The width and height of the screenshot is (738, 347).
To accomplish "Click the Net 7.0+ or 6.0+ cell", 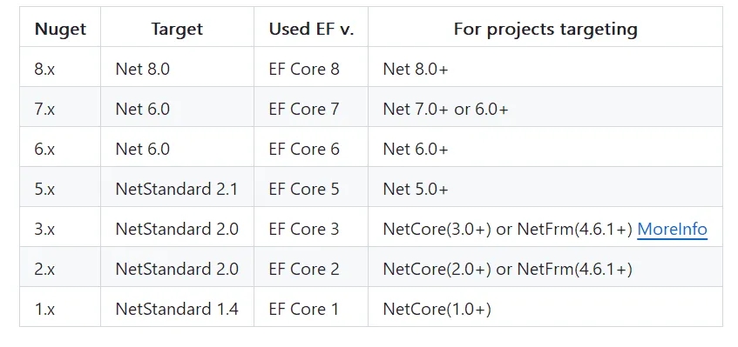I will click(545, 109).
